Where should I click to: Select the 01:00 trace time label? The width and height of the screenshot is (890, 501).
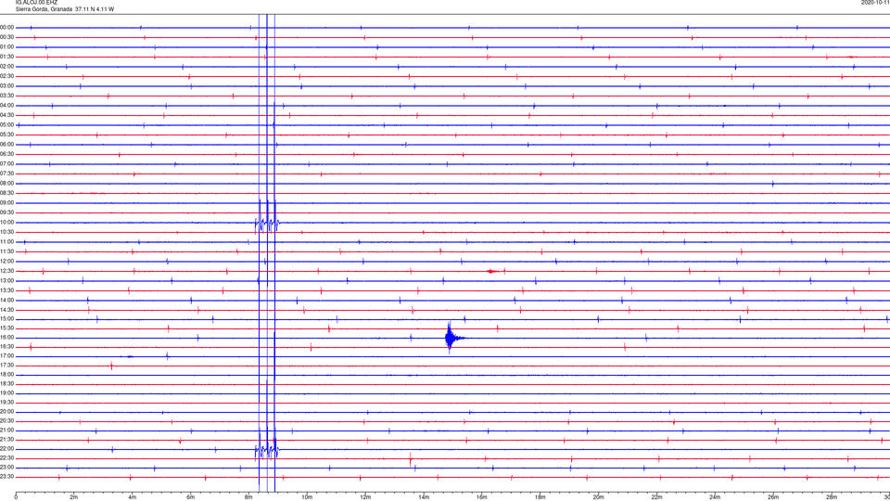(6, 47)
